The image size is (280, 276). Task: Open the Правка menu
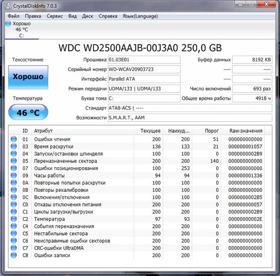pyautogui.click(x=33, y=16)
